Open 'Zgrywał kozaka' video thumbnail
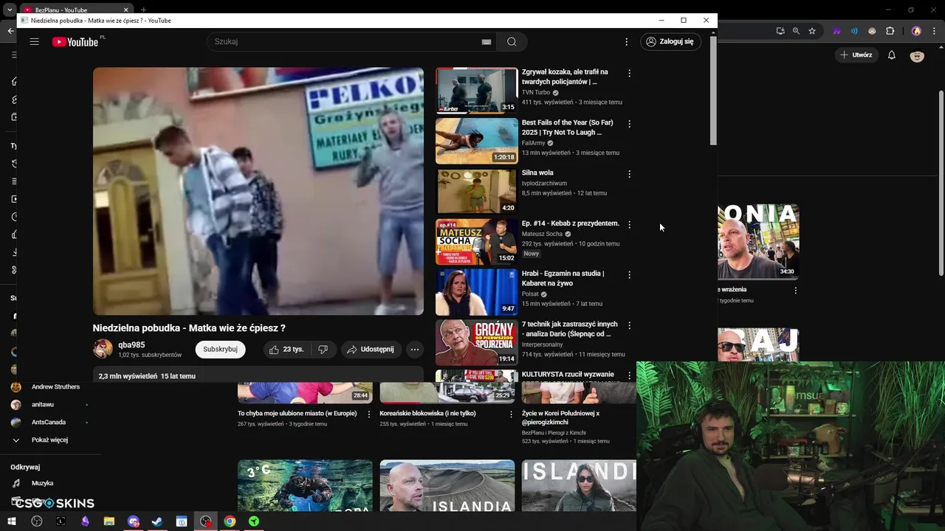The height and width of the screenshot is (531, 945). (477, 91)
